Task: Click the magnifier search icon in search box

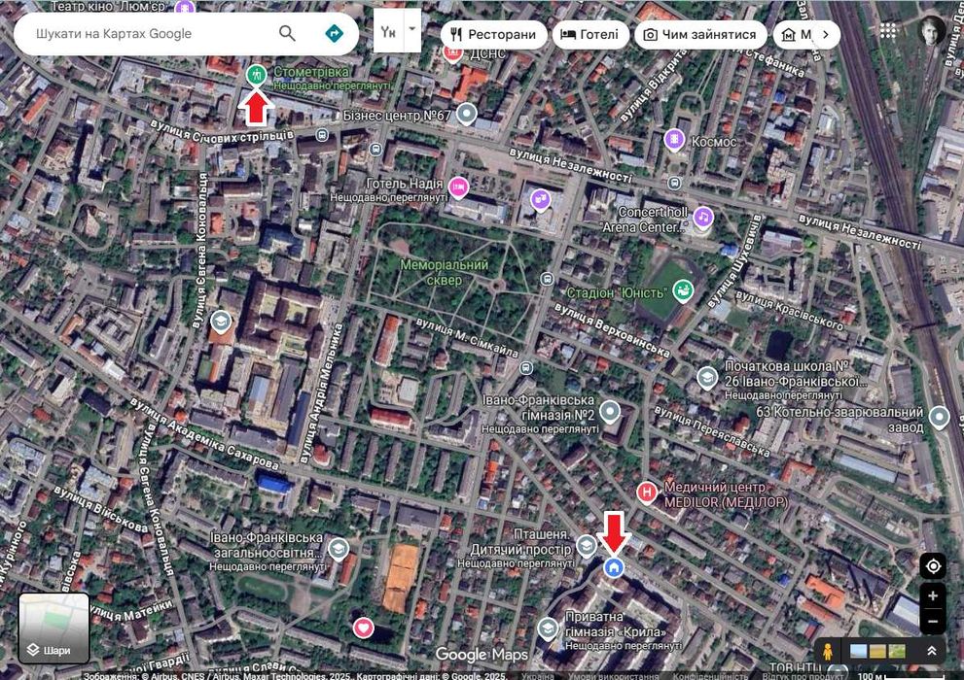Action: coord(287,33)
